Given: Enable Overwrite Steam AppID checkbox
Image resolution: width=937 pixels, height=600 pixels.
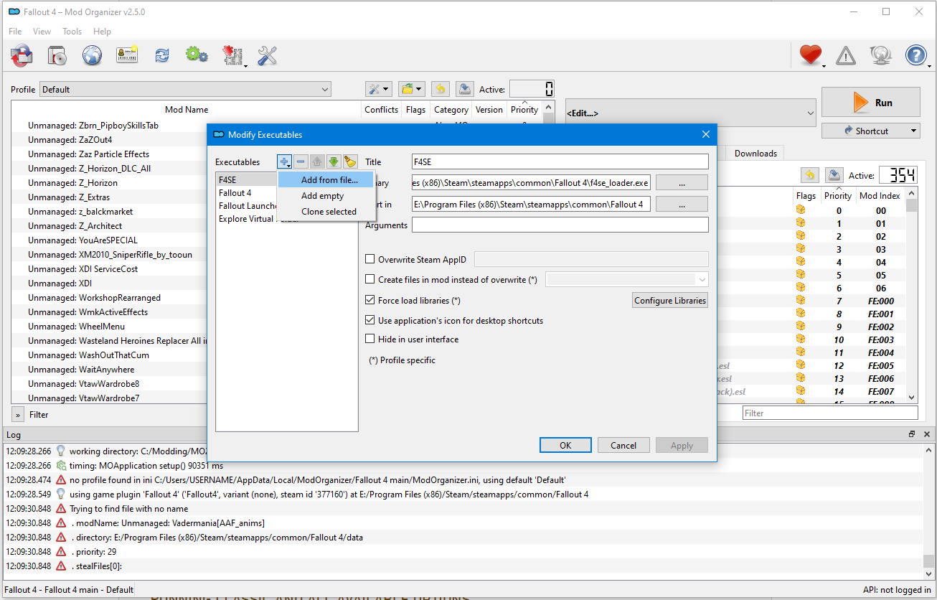Looking at the screenshot, I should pyautogui.click(x=370, y=260).
